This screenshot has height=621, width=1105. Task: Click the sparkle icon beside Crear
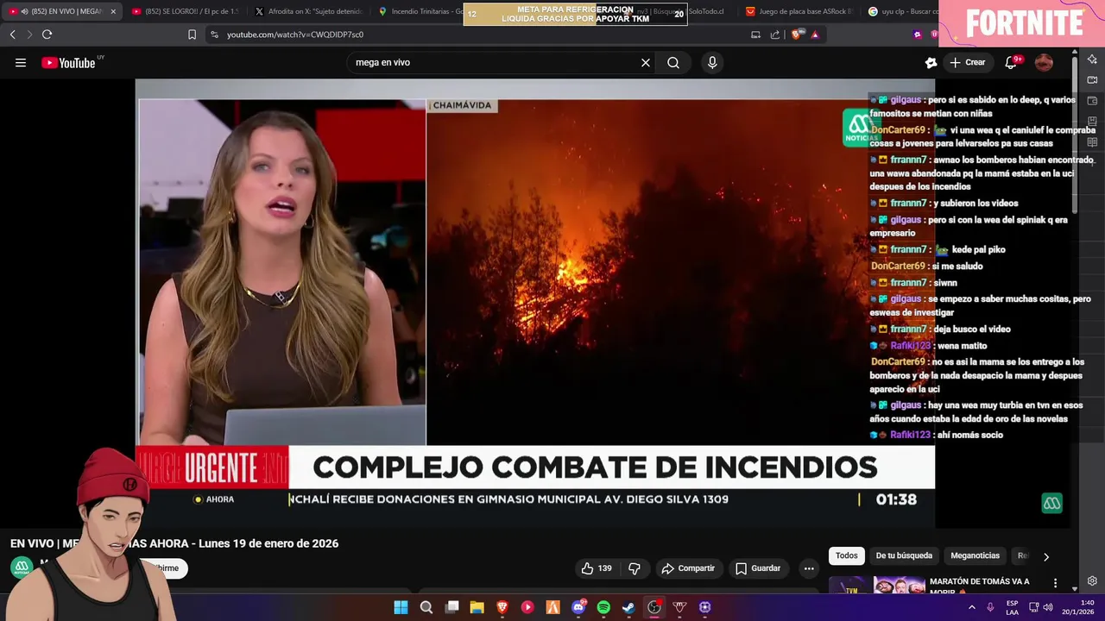[931, 62]
